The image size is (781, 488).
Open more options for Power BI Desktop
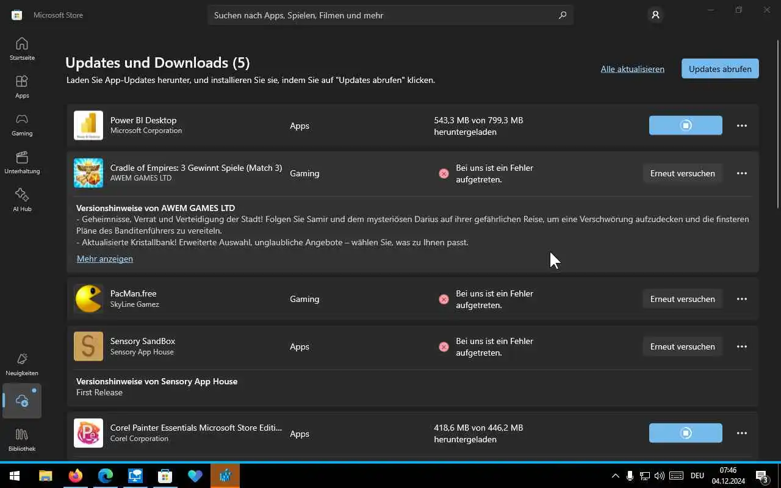742,126
